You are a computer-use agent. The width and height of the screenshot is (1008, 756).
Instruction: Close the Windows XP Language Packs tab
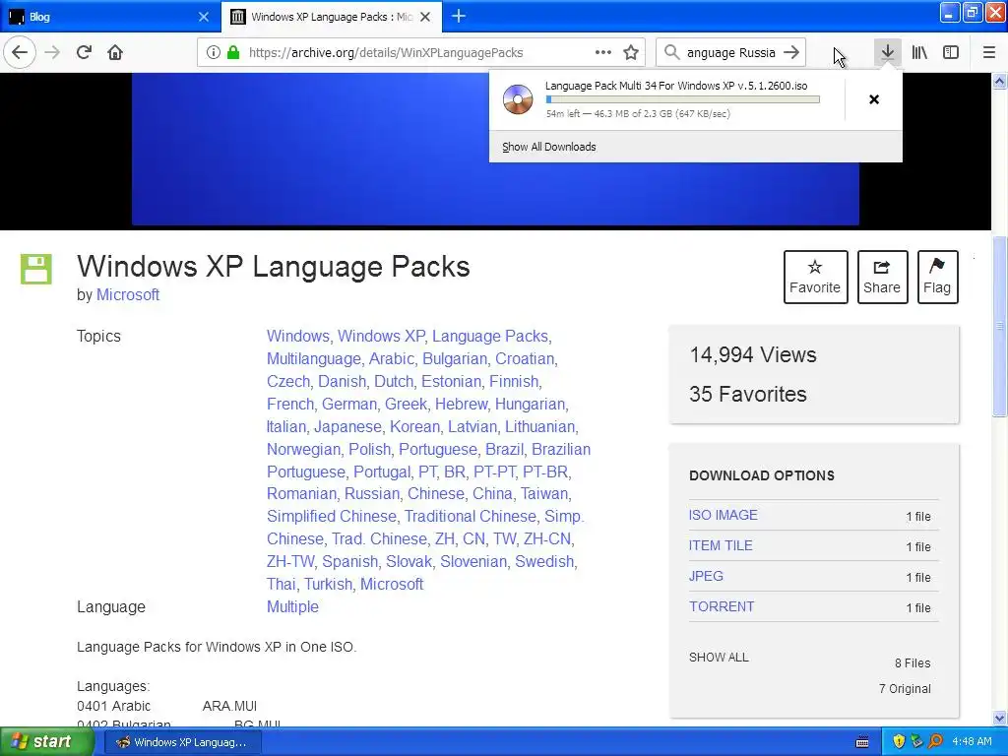pyautogui.click(x=425, y=17)
